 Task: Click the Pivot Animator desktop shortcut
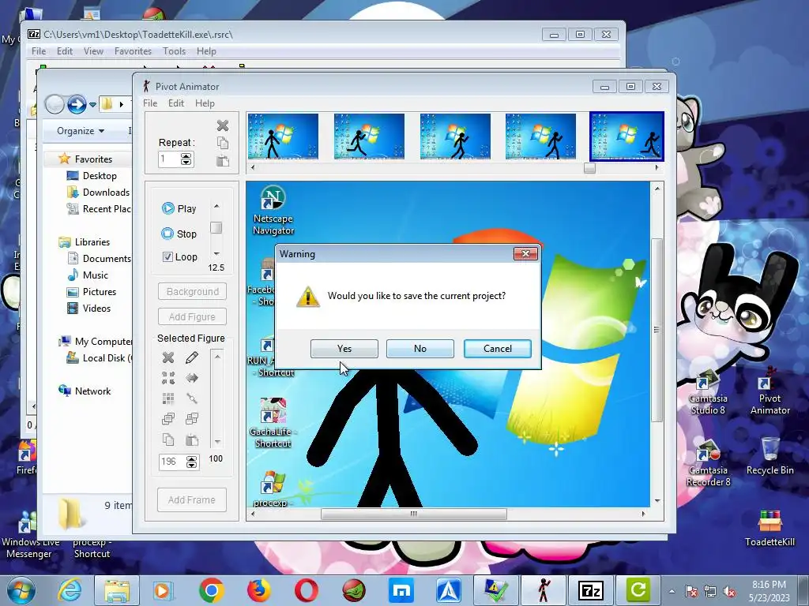point(769,391)
